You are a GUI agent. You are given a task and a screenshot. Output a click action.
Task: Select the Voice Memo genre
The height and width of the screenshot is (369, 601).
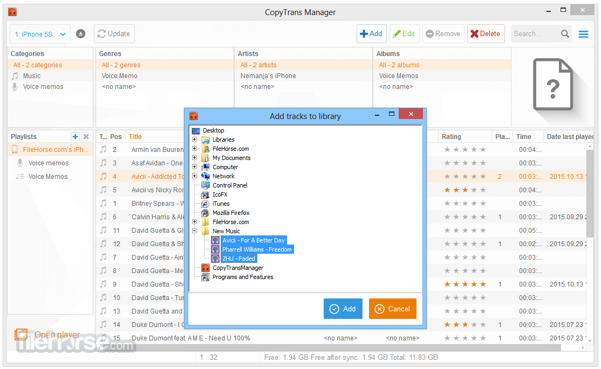pyautogui.click(x=165, y=76)
